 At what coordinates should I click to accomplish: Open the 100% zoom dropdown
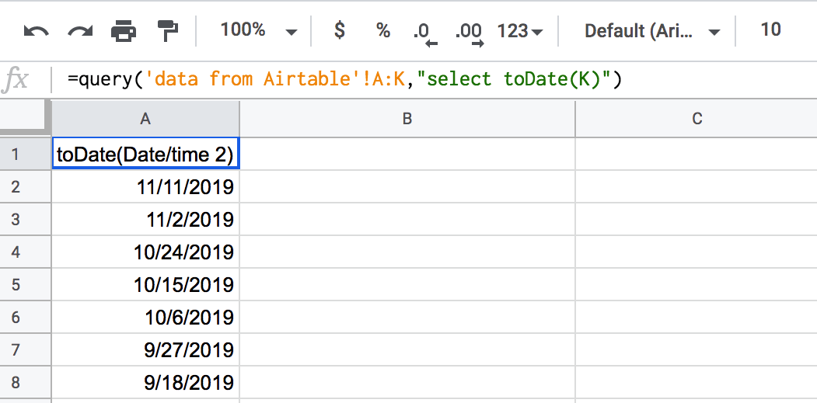point(258,31)
